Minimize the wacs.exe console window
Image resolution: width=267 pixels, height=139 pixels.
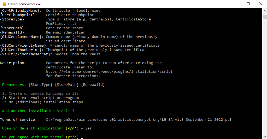point(236,4)
